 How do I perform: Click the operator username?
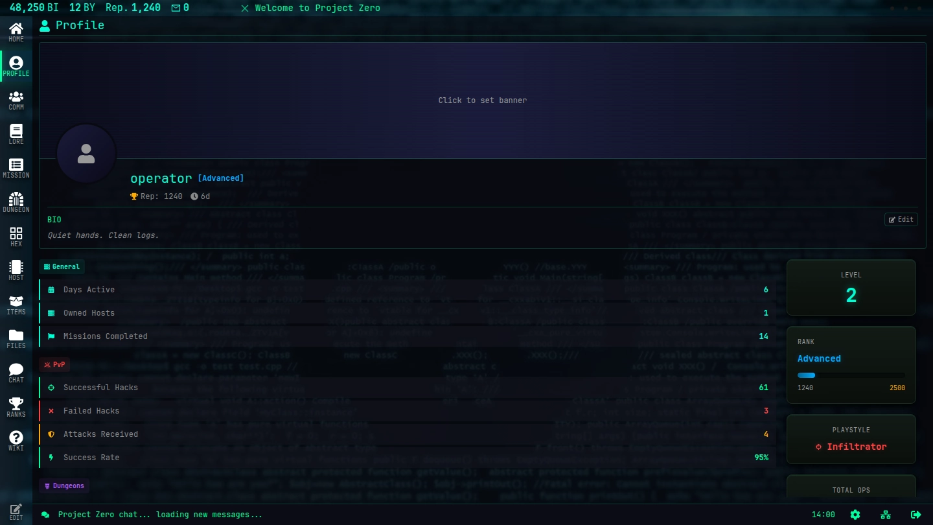[161, 178]
